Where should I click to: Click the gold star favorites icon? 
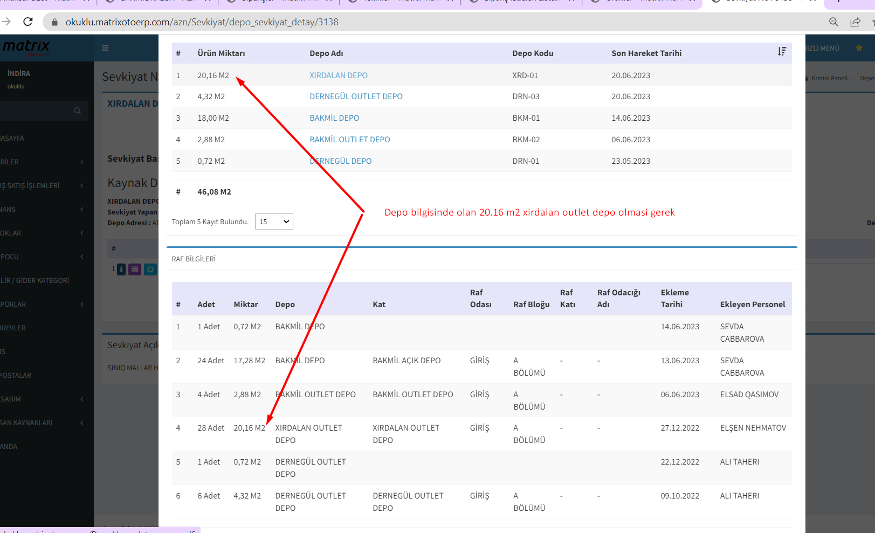pos(859,48)
